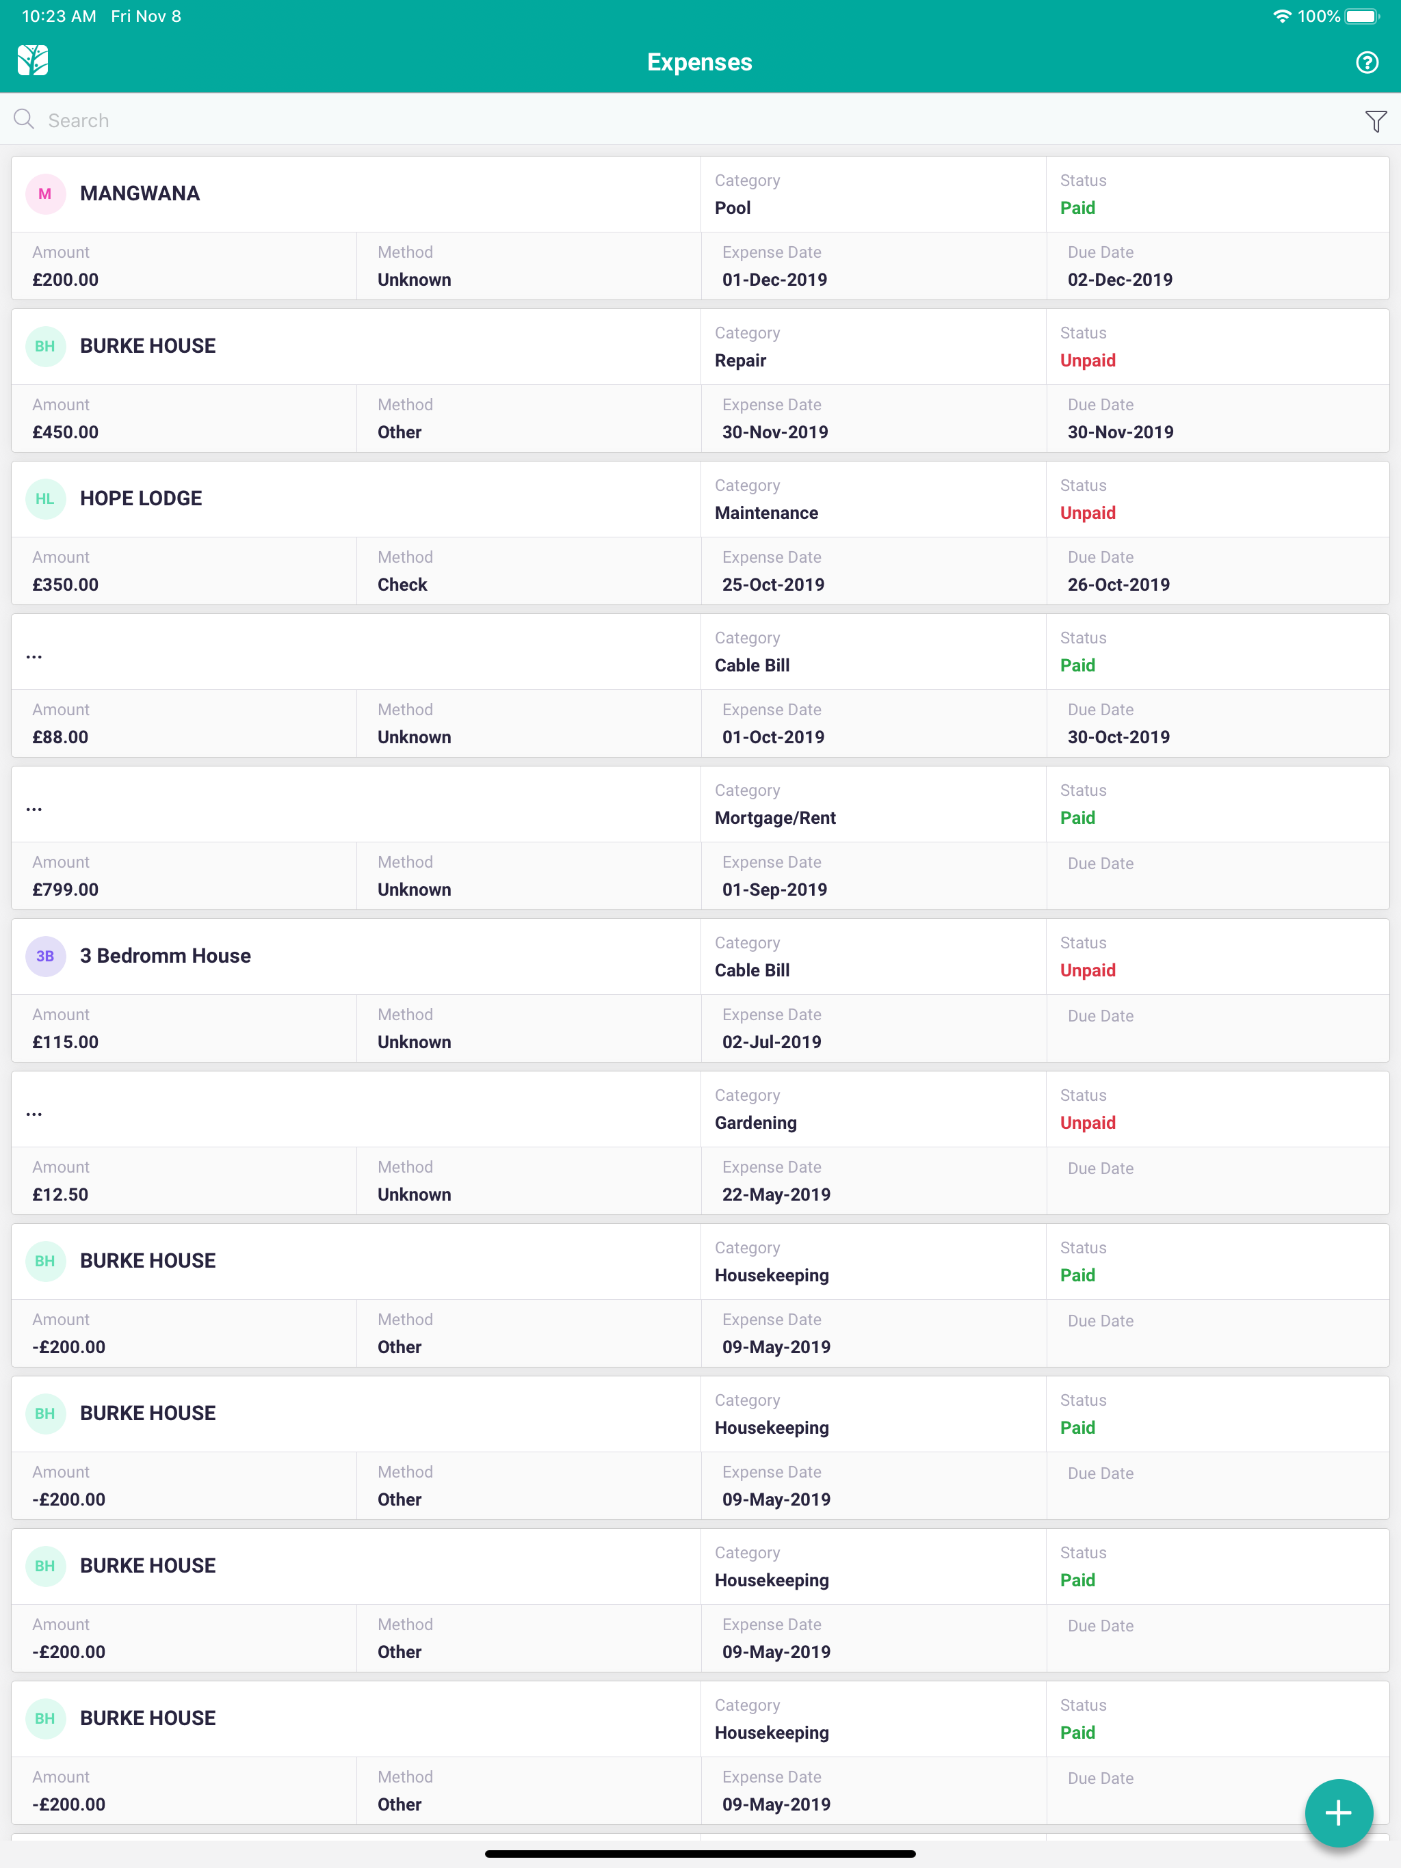The height and width of the screenshot is (1868, 1401).
Task: Tap the Check method on HOPE LODGE
Action: [402, 585]
